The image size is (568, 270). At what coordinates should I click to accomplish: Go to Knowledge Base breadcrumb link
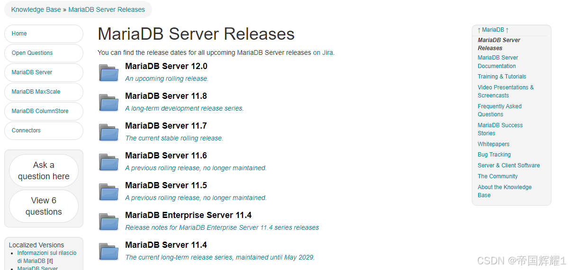(36, 10)
